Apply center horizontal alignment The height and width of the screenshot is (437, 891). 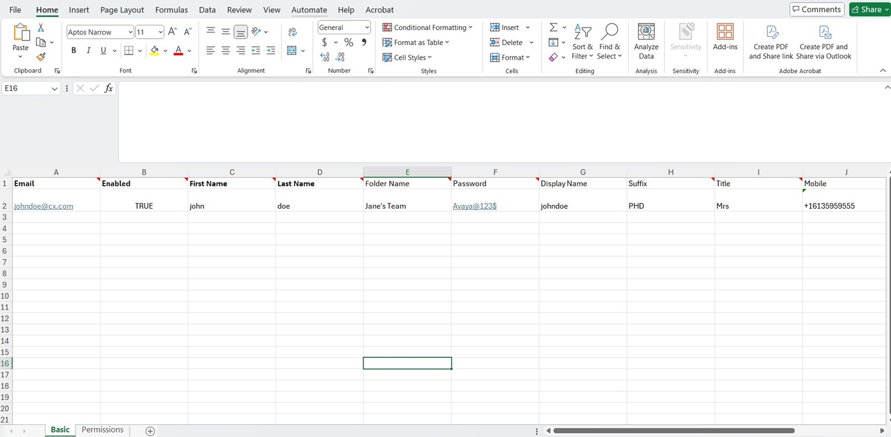pos(226,50)
